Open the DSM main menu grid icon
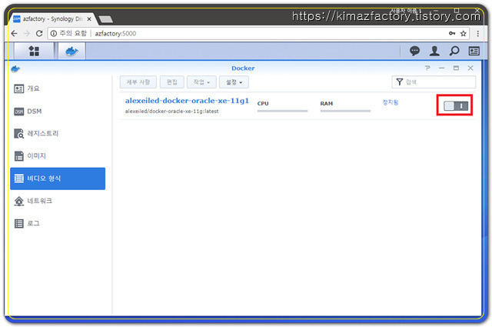The width and height of the screenshot is (492, 327). [34, 51]
